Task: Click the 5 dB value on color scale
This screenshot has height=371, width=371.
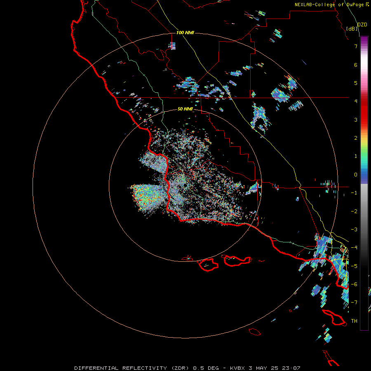Action: point(356,83)
